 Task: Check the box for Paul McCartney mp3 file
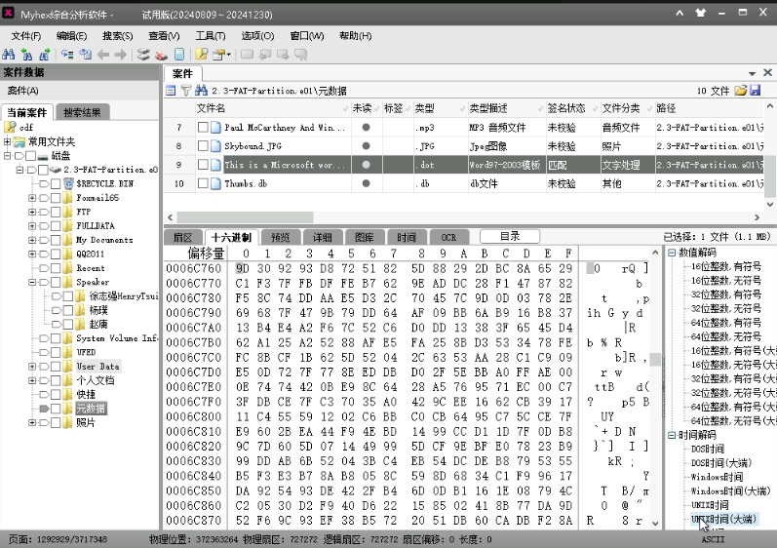point(203,128)
